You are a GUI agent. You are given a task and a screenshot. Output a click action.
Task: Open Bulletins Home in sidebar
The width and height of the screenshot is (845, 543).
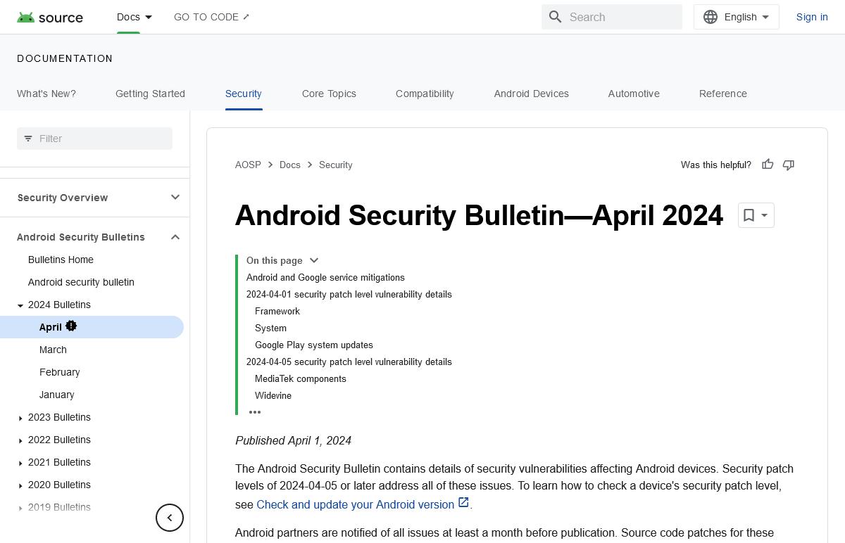[x=61, y=260]
